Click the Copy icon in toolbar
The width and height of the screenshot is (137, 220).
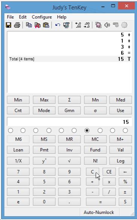coord(29,25)
